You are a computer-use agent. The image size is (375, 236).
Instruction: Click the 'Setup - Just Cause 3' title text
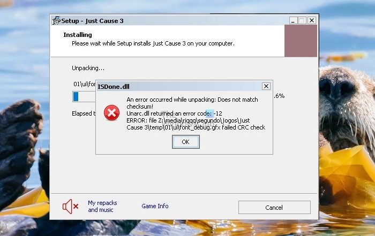click(x=92, y=21)
